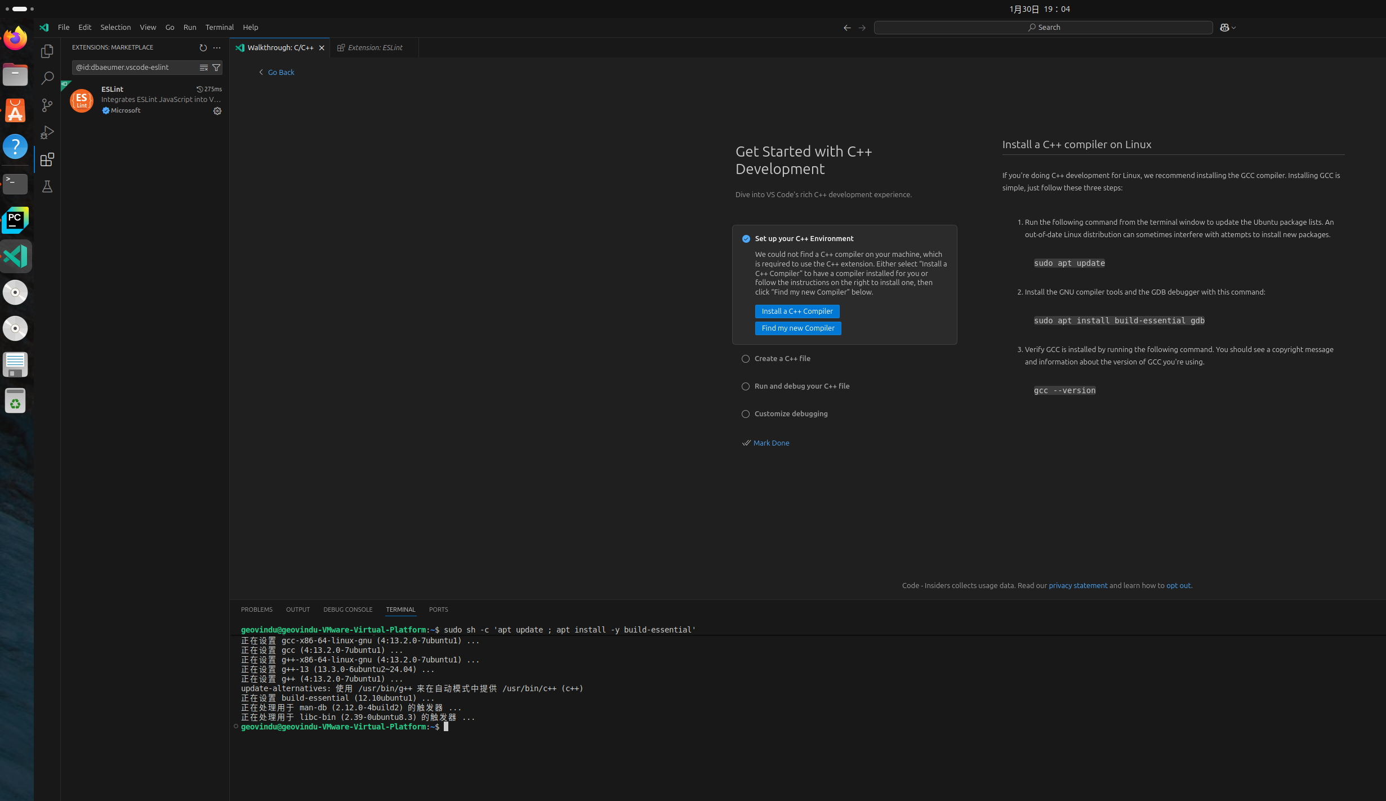Open the Search view in activity bar
This screenshot has height=801, width=1386.
pyautogui.click(x=47, y=78)
